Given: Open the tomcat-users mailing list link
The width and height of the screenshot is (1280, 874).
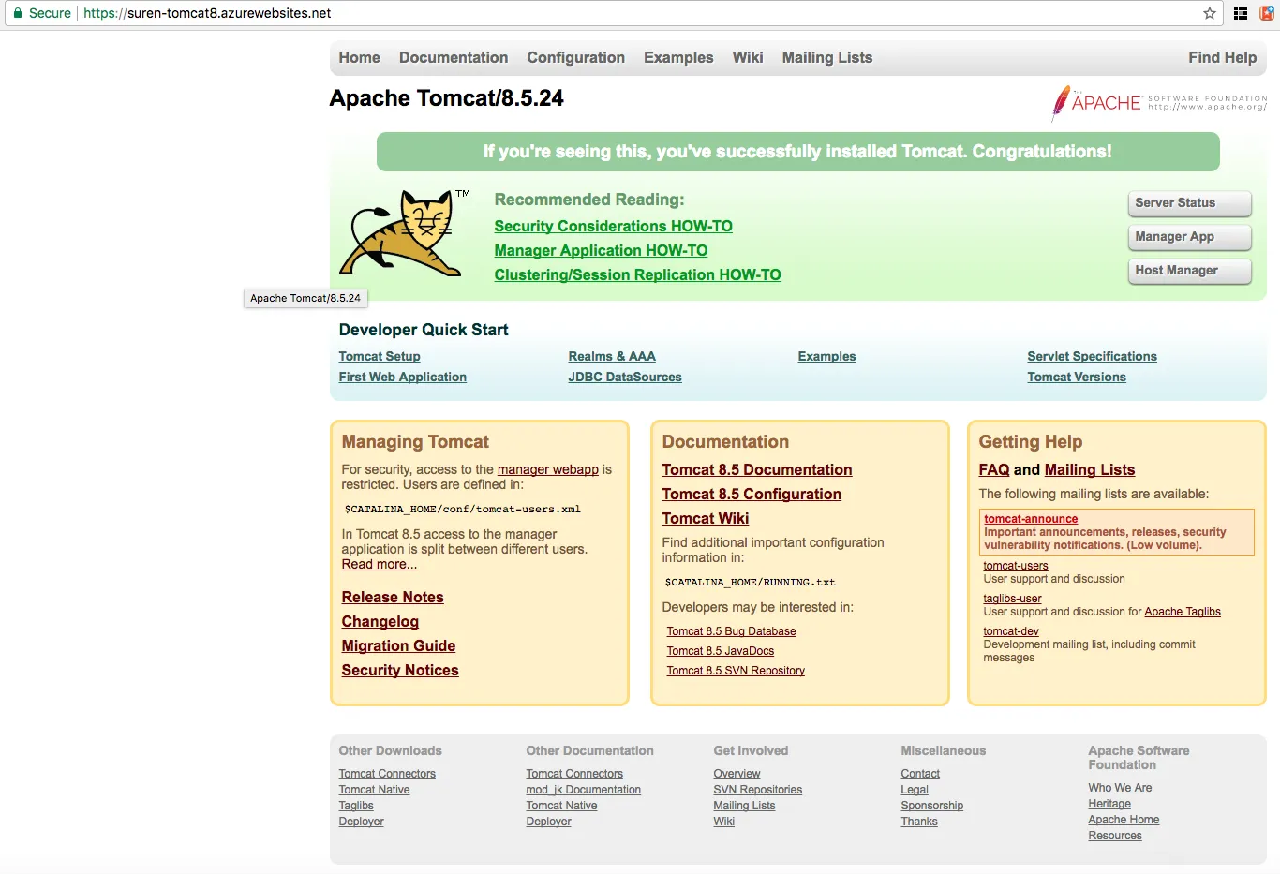Looking at the screenshot, I should click(1016, 566).
